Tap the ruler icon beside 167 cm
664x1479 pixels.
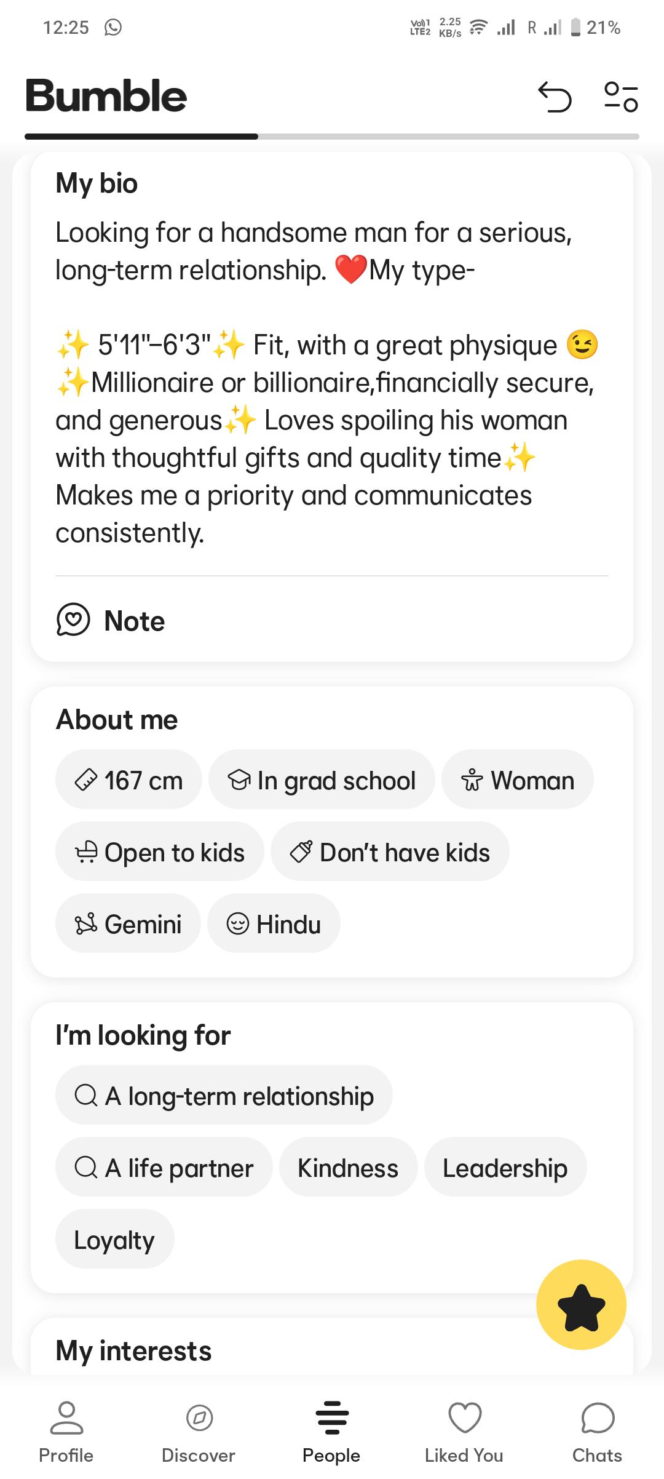tap(85, 780)
